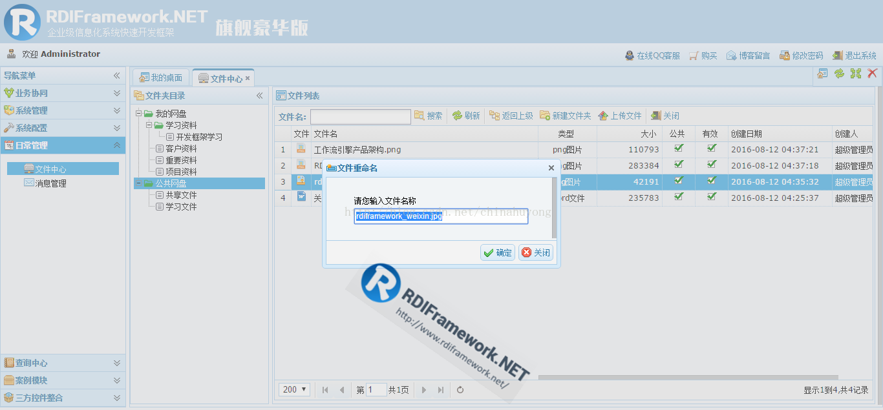Select file 工作流引擎产品架构.png
883x410 pixels.
[357, 150]
